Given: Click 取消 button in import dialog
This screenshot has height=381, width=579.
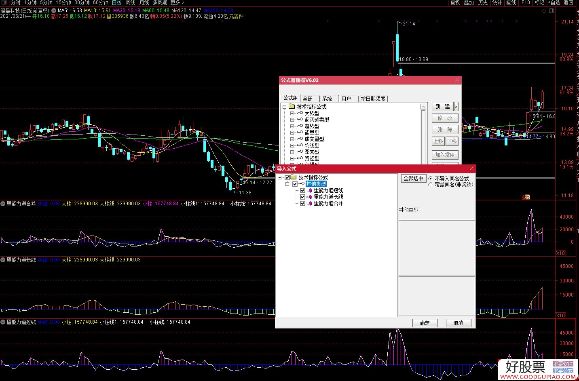Looking at the screenshot, I should pyautogui.click(x=459, y=323).
